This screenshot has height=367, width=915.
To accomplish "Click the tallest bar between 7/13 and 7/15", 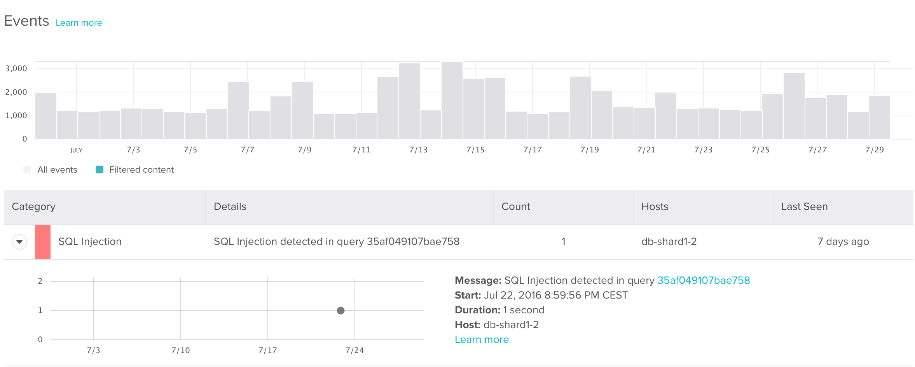I will [x=452, y=100].
